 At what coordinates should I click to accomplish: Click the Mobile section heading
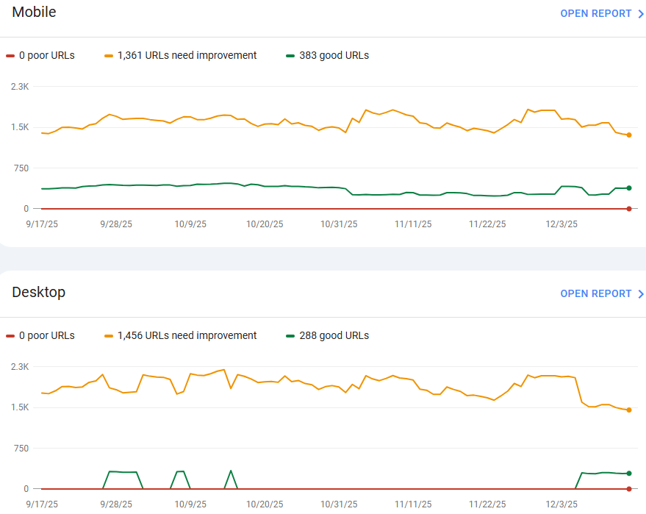pos(34,13)
